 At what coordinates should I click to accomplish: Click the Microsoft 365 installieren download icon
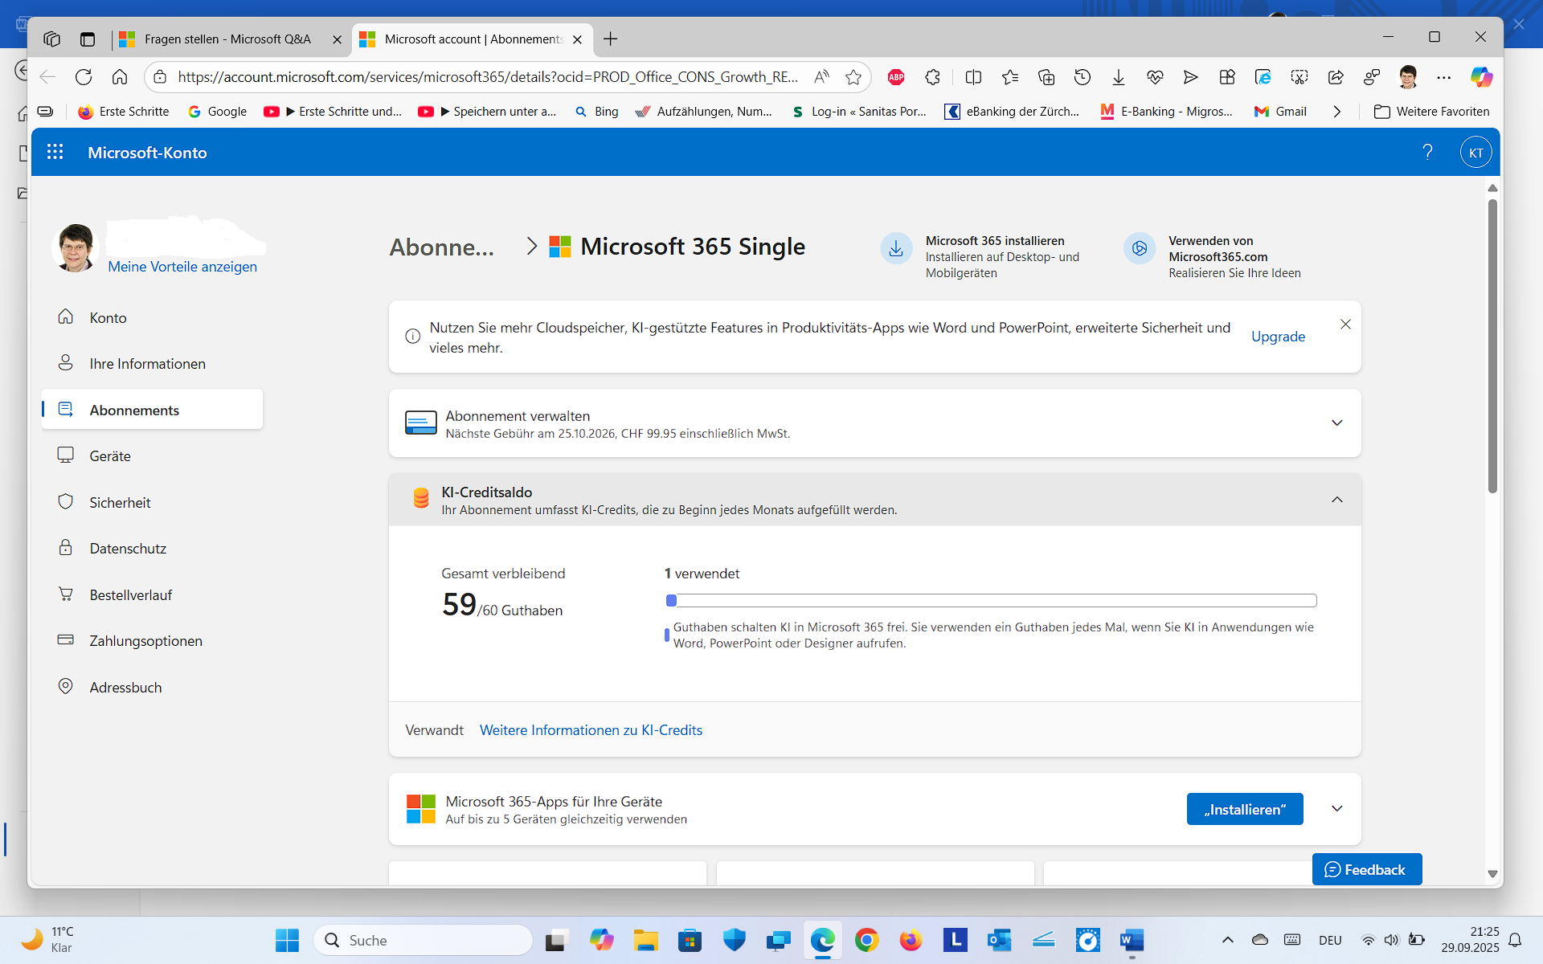click(x=895, y=248)
